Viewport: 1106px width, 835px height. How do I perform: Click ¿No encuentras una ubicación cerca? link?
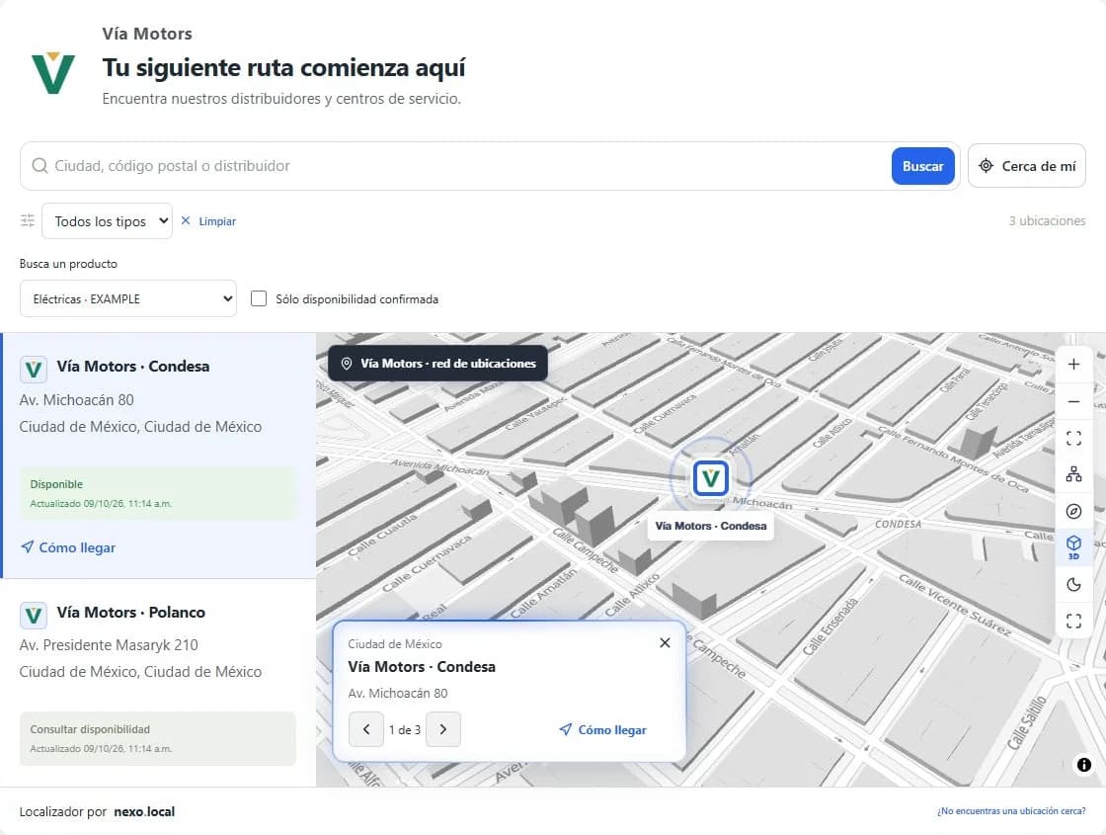click(x=1011, y=811)
